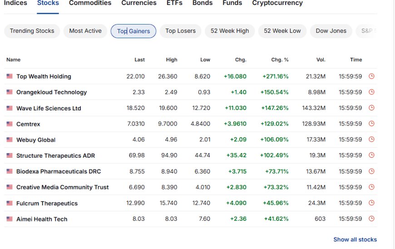Viewport: 395px width, 249px height.
Task: Click the Chg. column header
Action: pyautogui.click(x=241, y=60)
